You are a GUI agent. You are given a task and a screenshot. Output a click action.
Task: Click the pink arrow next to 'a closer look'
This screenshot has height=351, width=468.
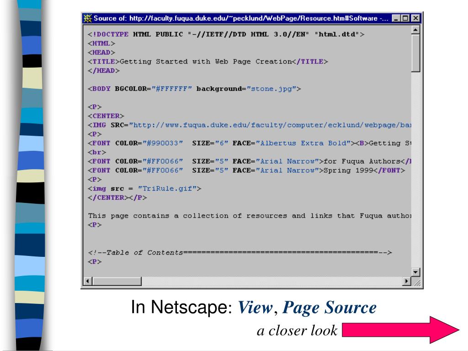[x=400, y=330]
